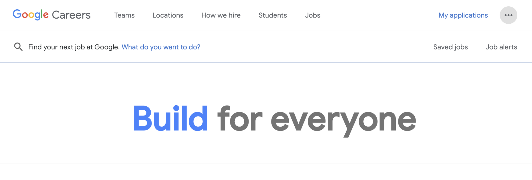View My applications

(463, 15)
